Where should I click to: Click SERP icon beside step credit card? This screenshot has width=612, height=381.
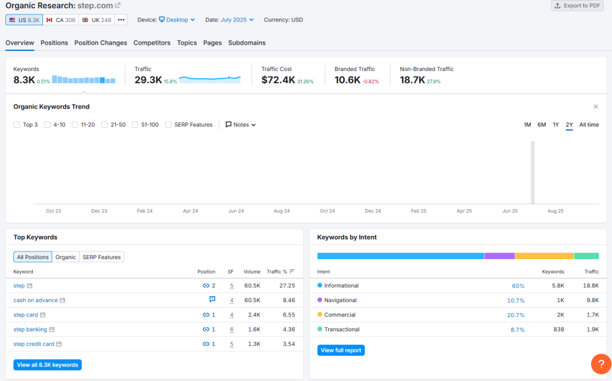[x=59, y=344]
